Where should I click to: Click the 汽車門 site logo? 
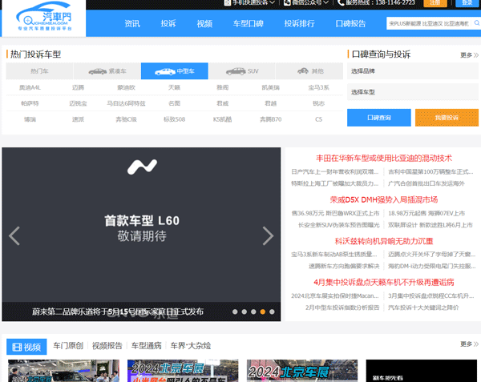(x=44, y=16)
